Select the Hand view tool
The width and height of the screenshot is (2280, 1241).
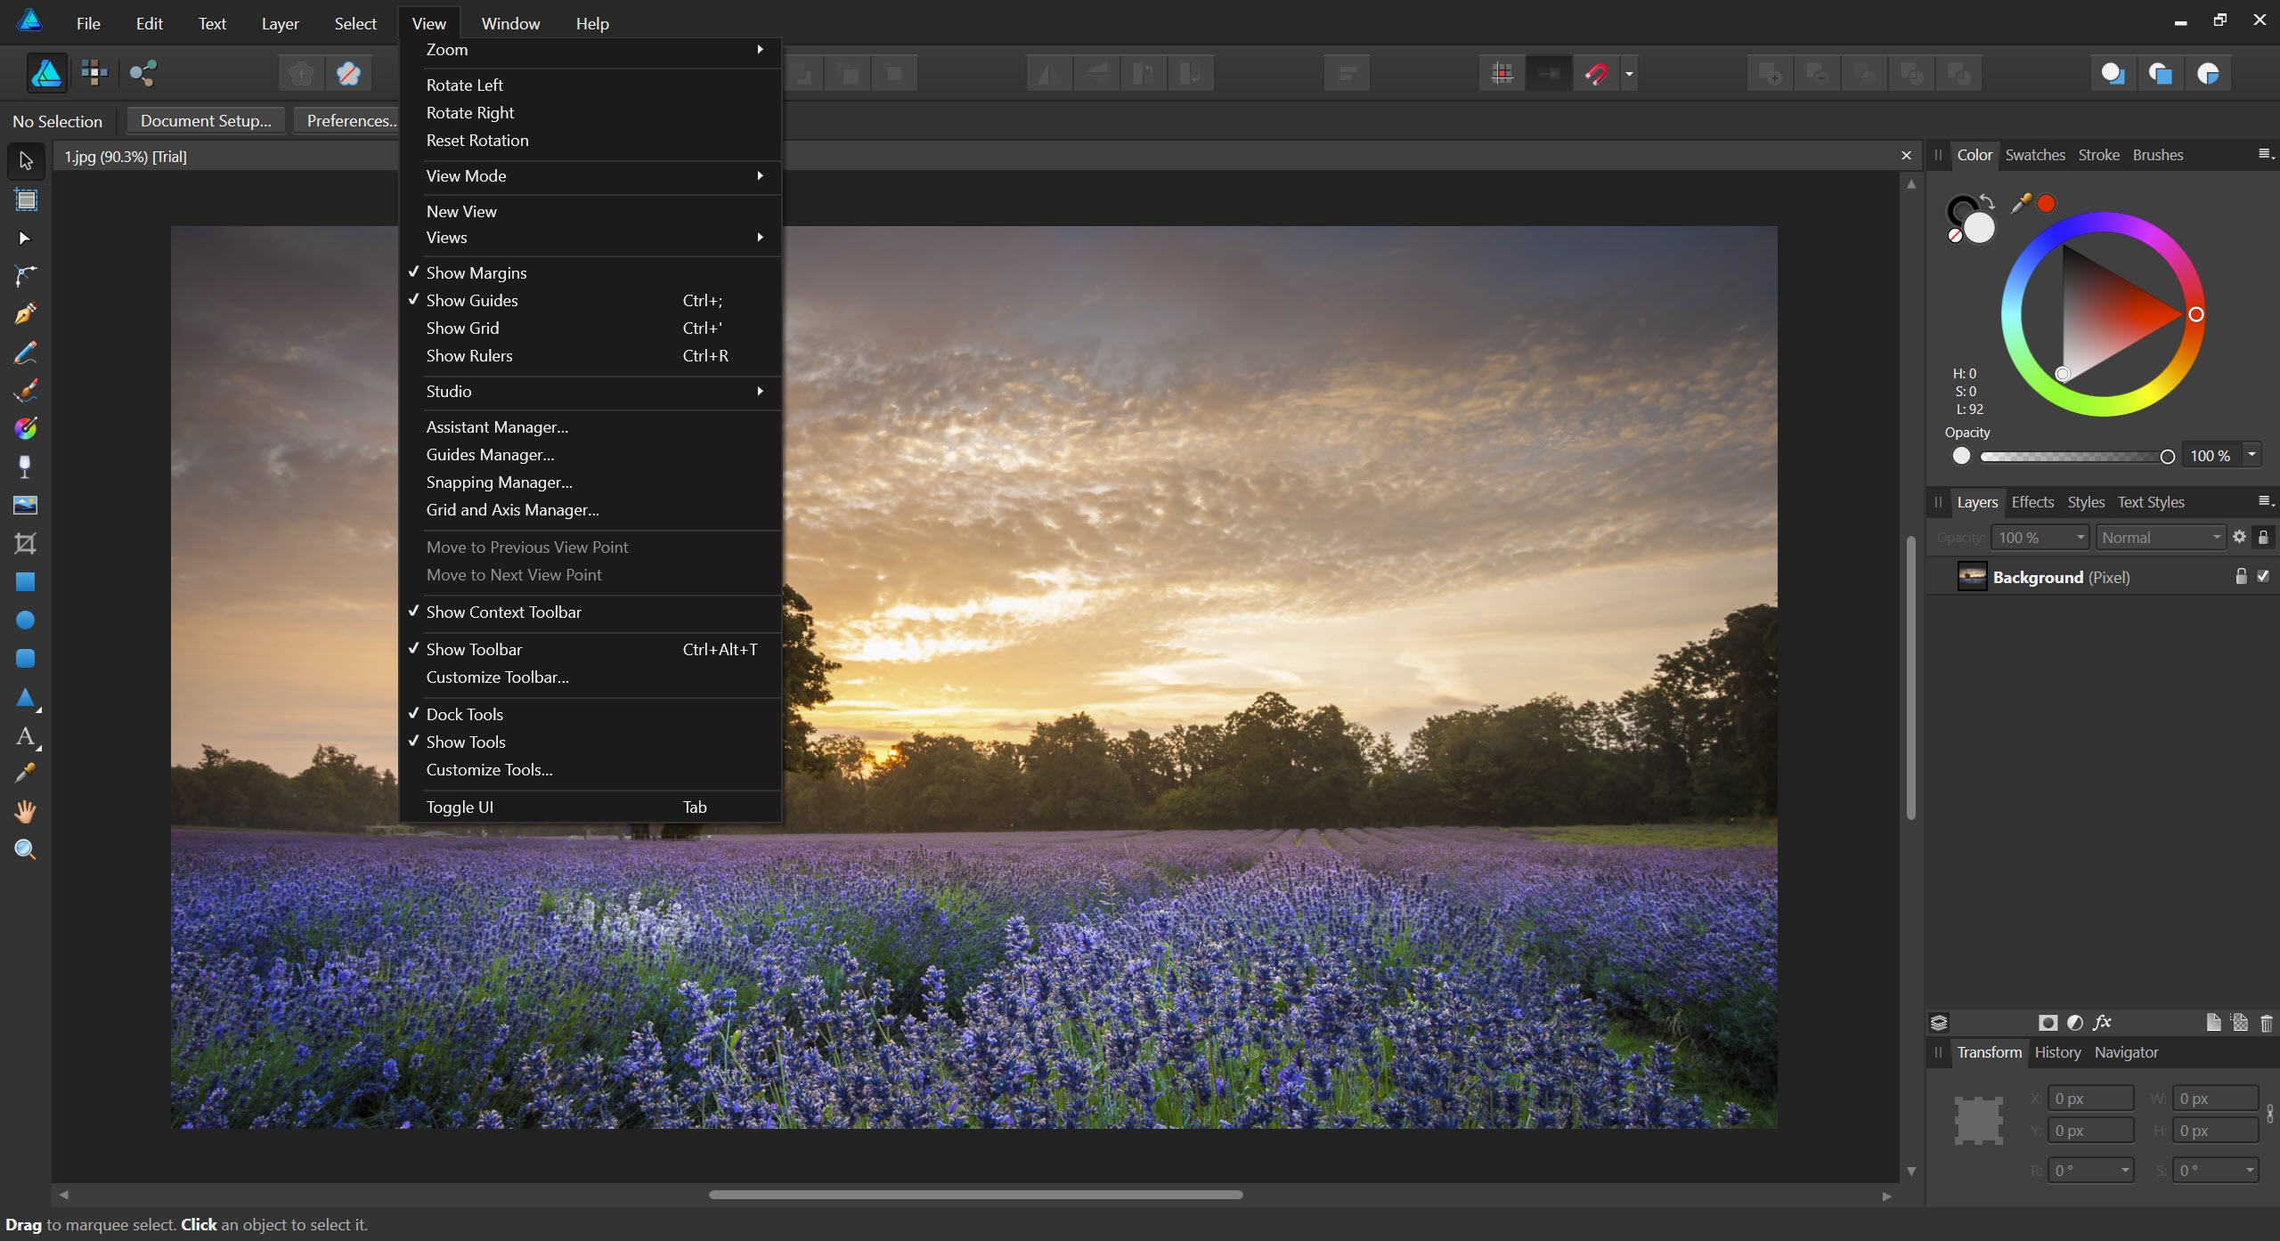point(25,811)
